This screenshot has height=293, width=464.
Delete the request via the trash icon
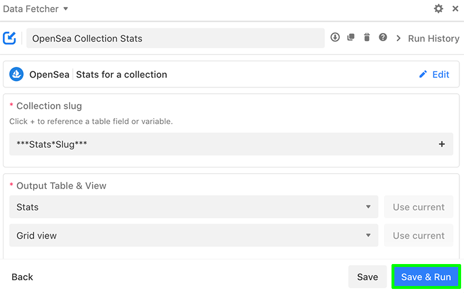pos(367,37)
